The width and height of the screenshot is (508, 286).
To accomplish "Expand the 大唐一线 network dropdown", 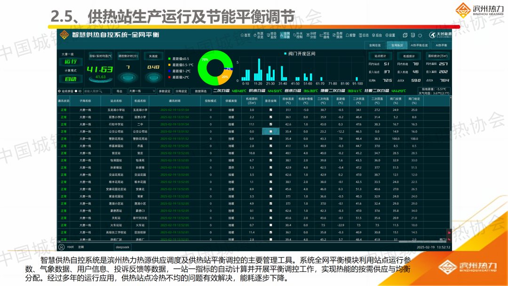I will click(142, 91).
